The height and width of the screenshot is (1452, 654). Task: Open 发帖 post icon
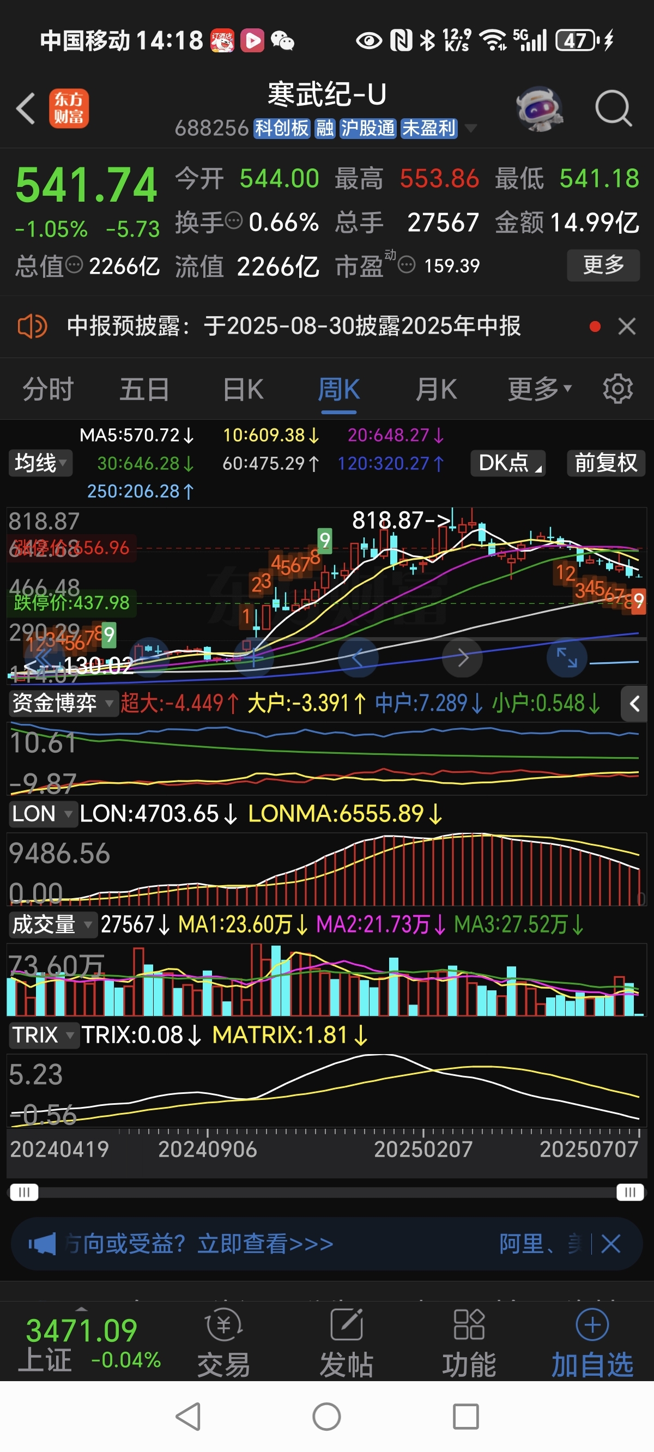click(x=347, y=1342)
